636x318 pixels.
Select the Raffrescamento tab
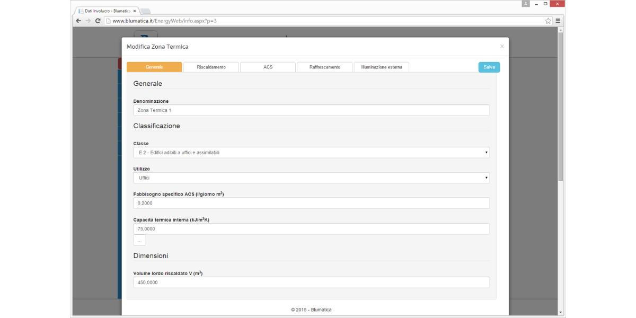click(325, 67)
